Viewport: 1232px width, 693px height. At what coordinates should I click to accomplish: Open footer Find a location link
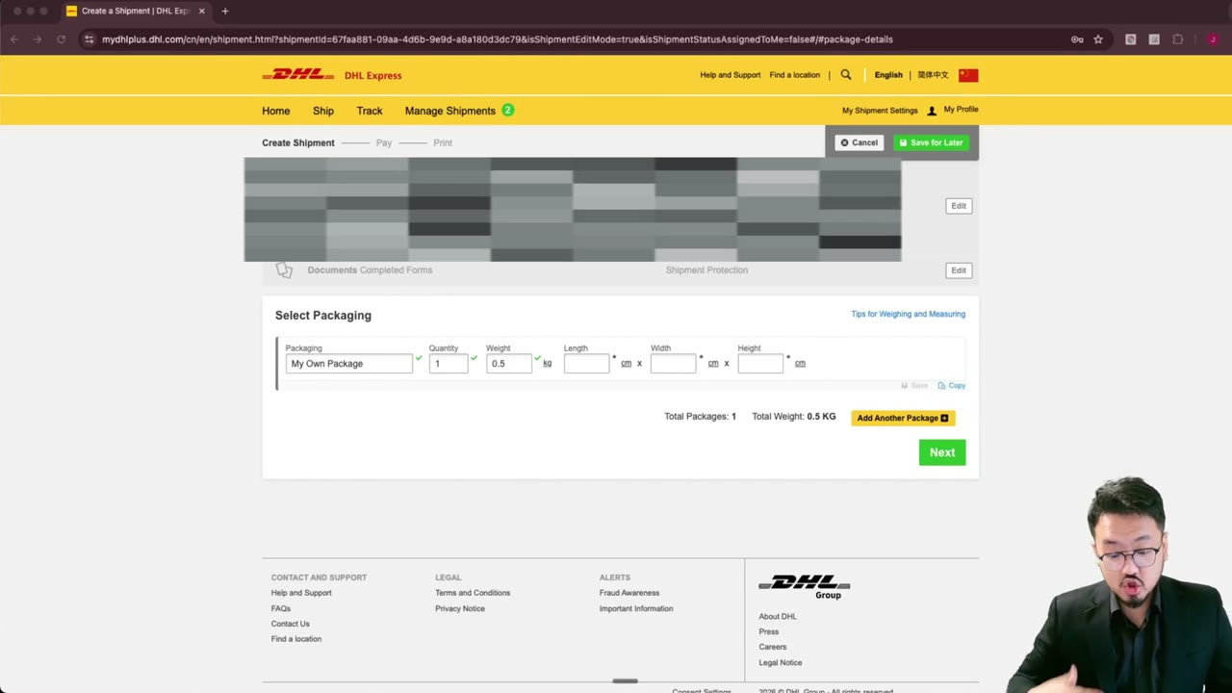tap(296, 639)
